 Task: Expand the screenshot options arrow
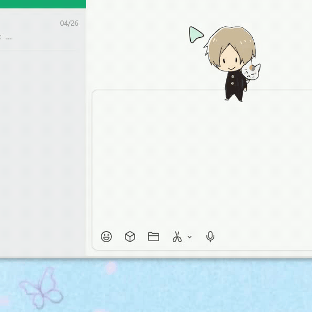tap(190, 237)
